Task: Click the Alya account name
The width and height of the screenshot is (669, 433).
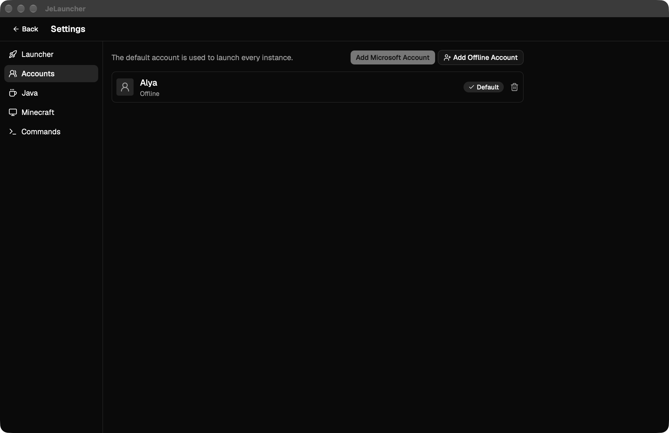Action: [x=149, y=83]
